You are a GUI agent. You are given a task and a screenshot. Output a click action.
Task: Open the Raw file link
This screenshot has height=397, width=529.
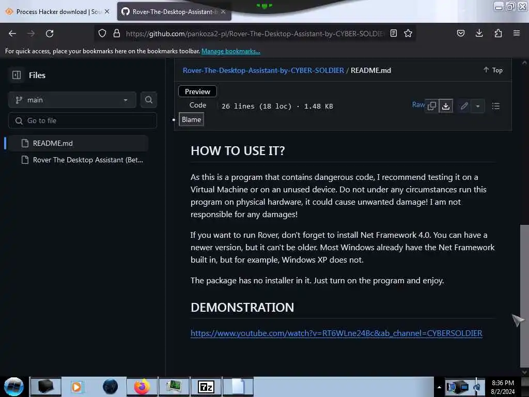tap(418, 104)
